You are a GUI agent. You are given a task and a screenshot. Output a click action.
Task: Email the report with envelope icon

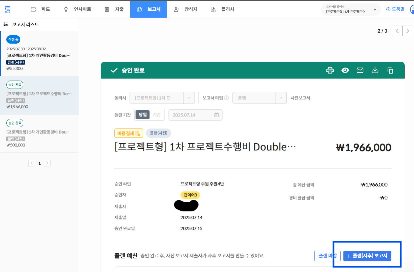click(360, 70)
